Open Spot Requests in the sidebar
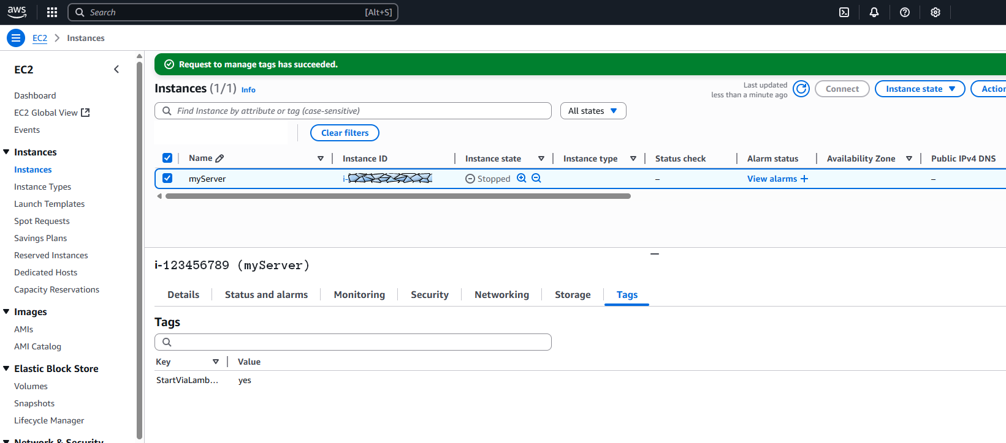This screenshot has width=1006, height=443. [x=42, y=221]
